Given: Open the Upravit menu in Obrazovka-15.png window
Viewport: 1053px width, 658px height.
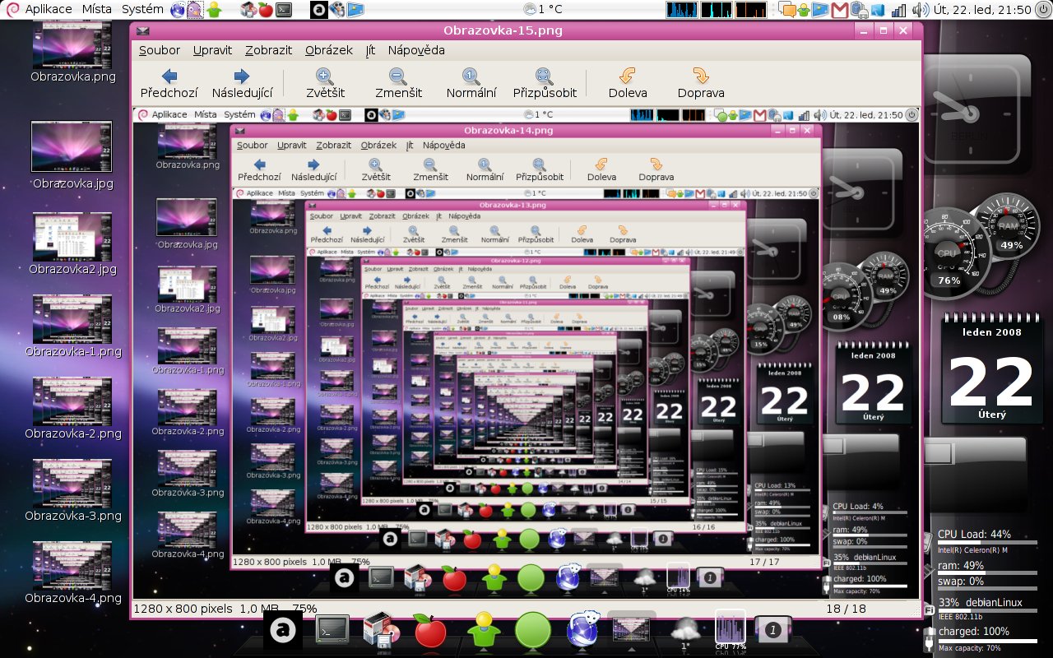Looking at the screenshot, I should (x=212, y=50).
